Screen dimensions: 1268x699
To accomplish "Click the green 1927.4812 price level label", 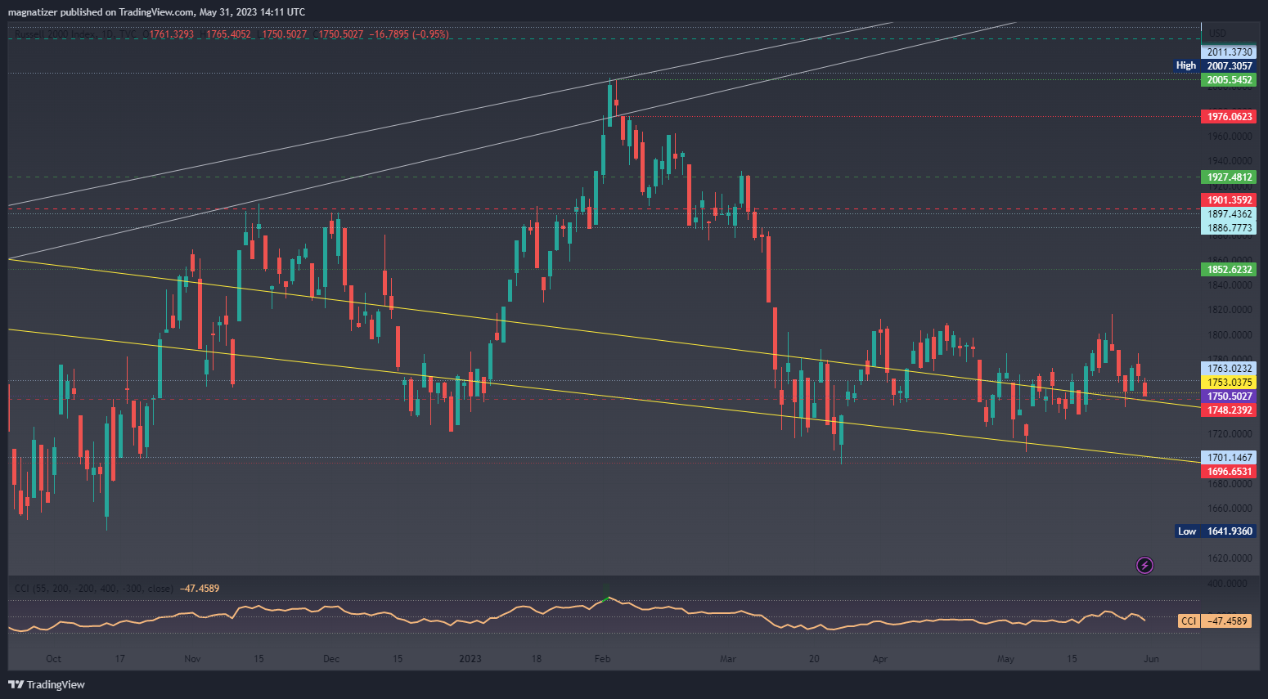I will [1229, 177].
